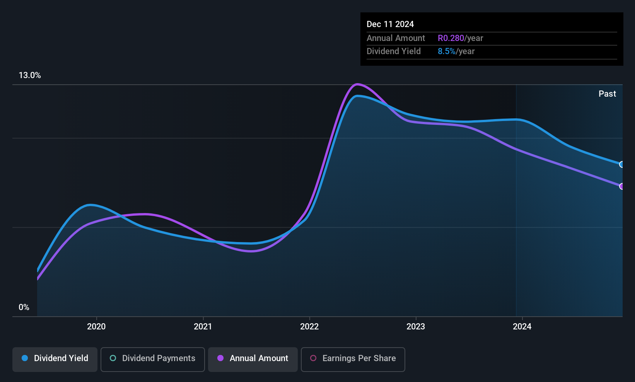Screen dimensions: 635x382
Task: Click the Dec 11 2024 tooltip date
Action: coord(390,24)
